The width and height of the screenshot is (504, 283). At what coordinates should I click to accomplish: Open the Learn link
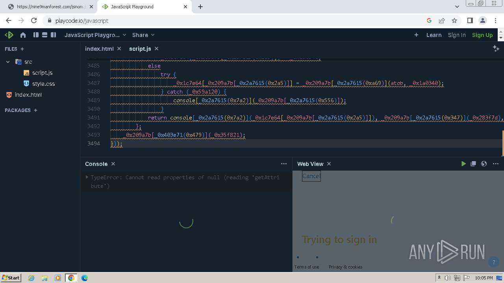tap(434, 35)
